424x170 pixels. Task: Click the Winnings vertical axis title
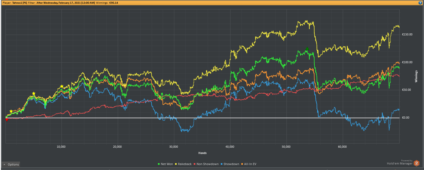(x=416, y=76)
